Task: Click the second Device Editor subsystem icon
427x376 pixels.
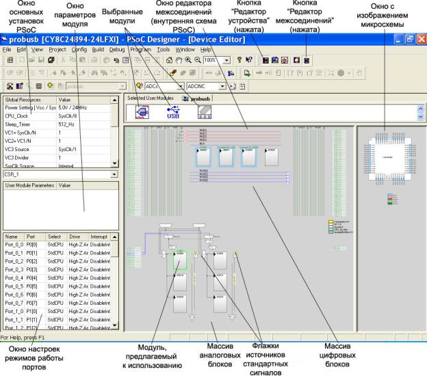Action: 275,60
